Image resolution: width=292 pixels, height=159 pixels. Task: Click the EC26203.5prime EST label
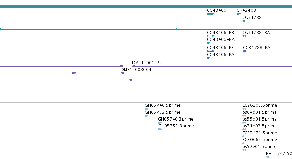click(x=259, y=105)
